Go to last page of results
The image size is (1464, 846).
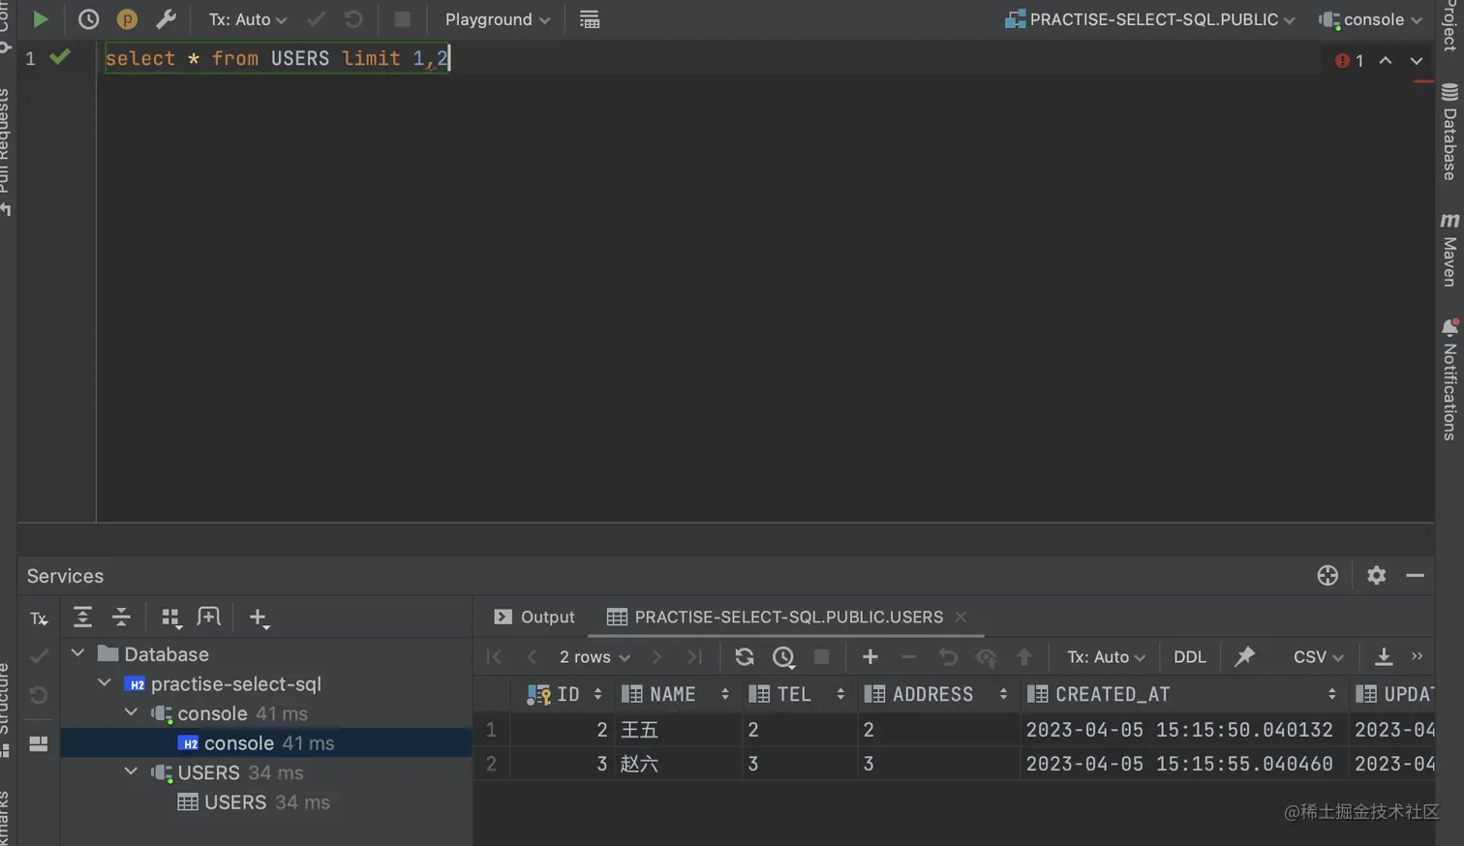(x=694, y=657)
